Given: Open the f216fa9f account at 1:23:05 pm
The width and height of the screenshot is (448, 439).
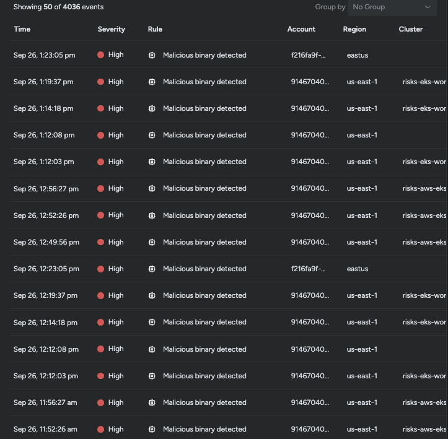Looking at the screenshot, I should pyautogui.click(x=309, y=55).
